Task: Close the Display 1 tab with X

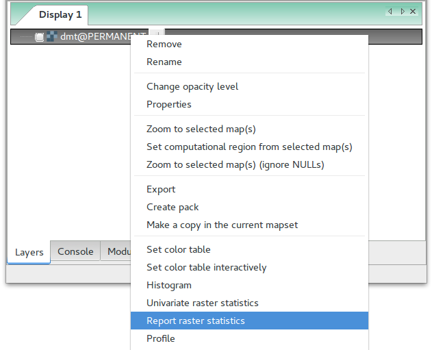Action: 413,11
